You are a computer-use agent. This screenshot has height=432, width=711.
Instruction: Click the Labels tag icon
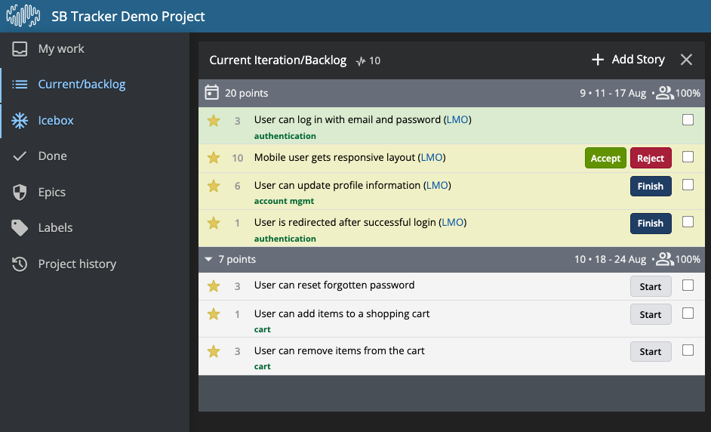(x=20, y=228)
